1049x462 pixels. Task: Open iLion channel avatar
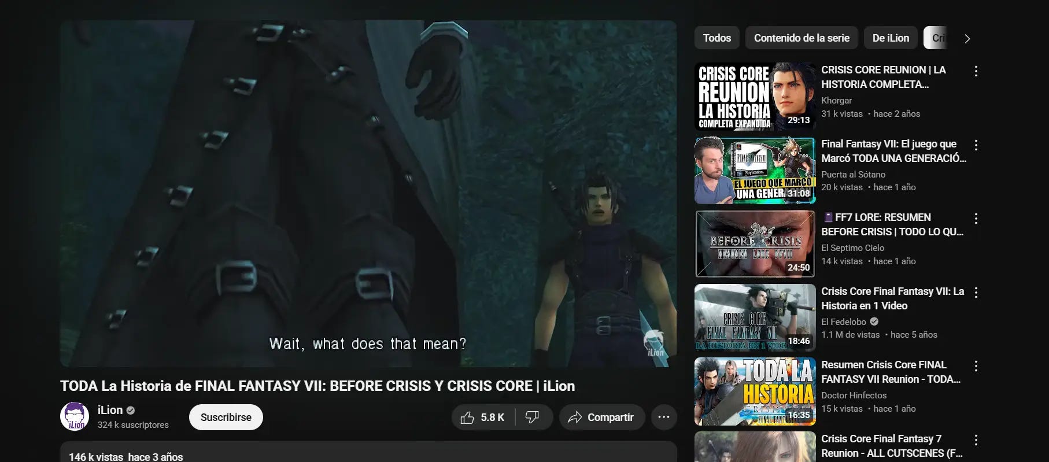(x=75, y=417)
